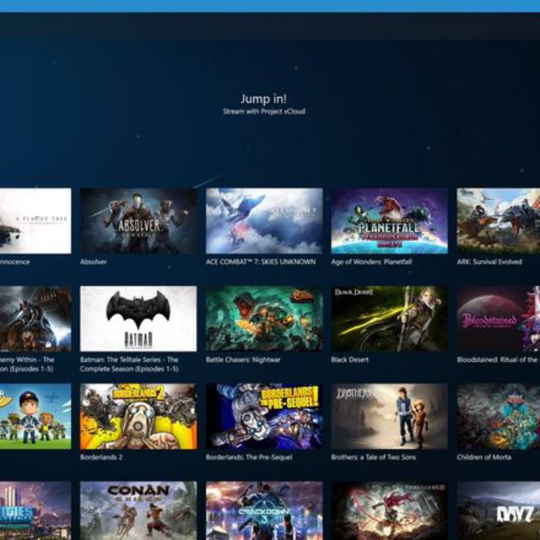Screen dimensions: 540x540
Task: Select the DayZ cover thumbnail
Action: click(498, 511)
